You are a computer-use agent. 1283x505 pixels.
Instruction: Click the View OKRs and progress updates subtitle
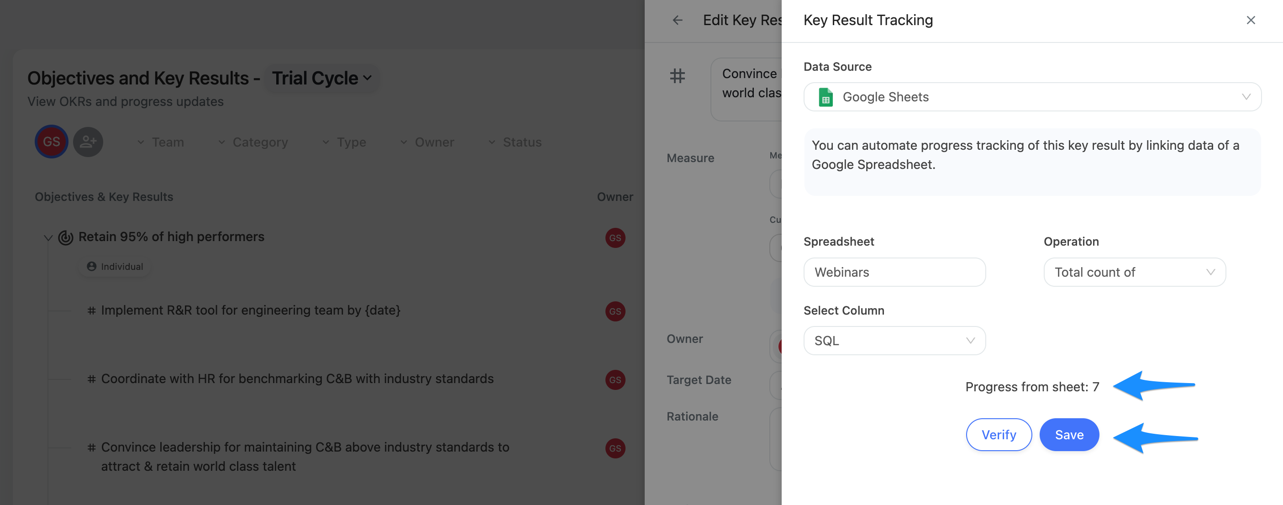126,102
